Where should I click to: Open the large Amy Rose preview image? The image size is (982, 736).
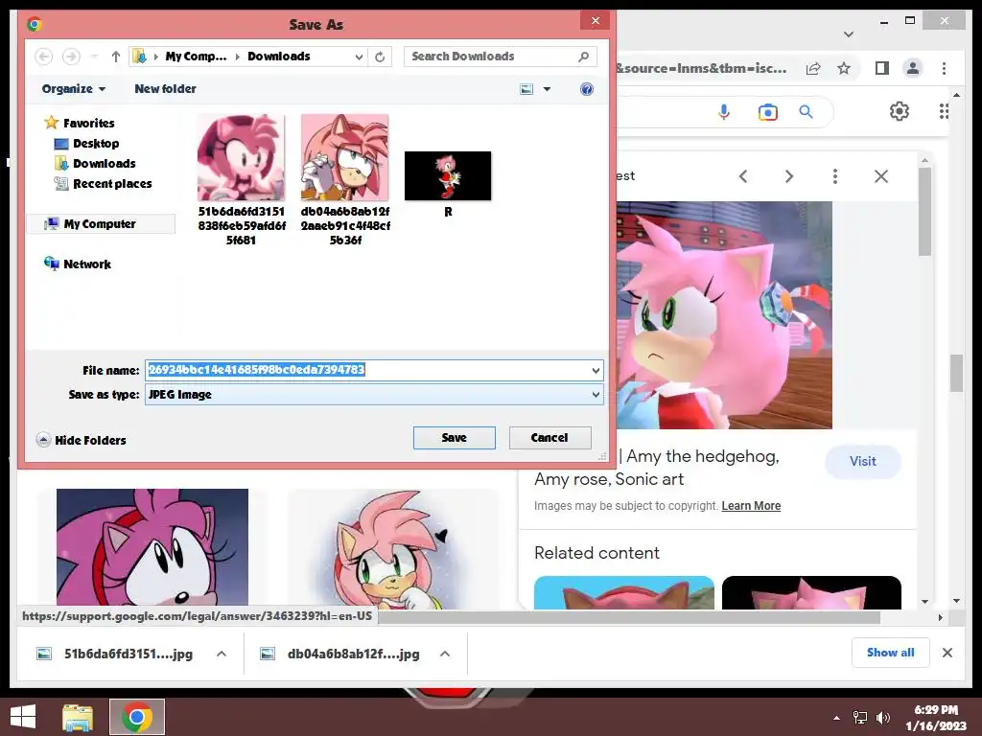[x=724, y=314]
